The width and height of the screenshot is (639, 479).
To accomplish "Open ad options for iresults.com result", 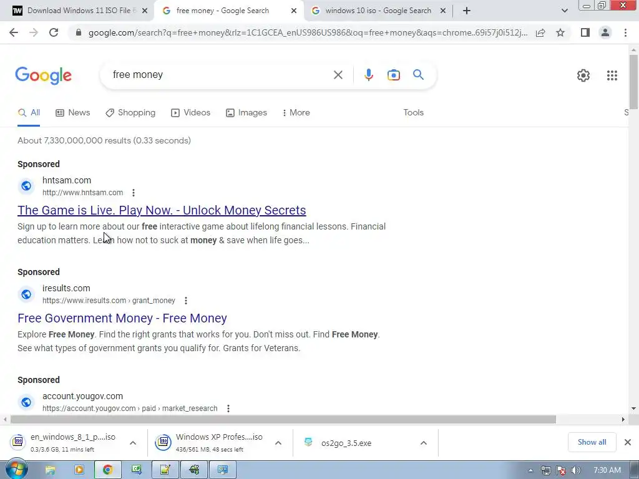I will [186, 301].
